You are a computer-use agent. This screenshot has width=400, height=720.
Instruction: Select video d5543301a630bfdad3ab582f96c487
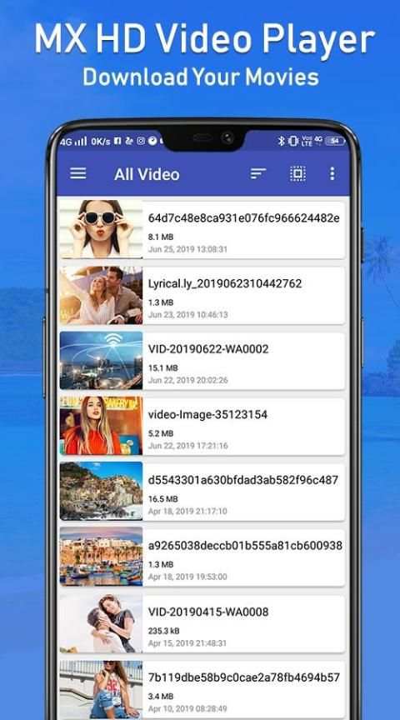[x=243, y=480]
